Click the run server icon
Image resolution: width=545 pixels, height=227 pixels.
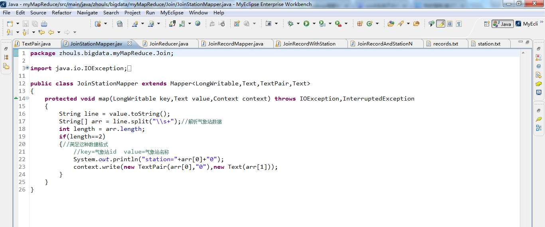[x=182, y=24]
